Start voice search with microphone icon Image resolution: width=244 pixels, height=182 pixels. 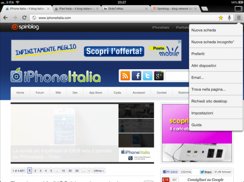coord(229,17)
